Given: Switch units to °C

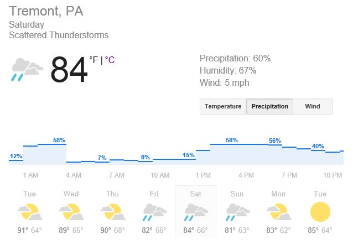Looking at the screenshot, I should (110, 60).
